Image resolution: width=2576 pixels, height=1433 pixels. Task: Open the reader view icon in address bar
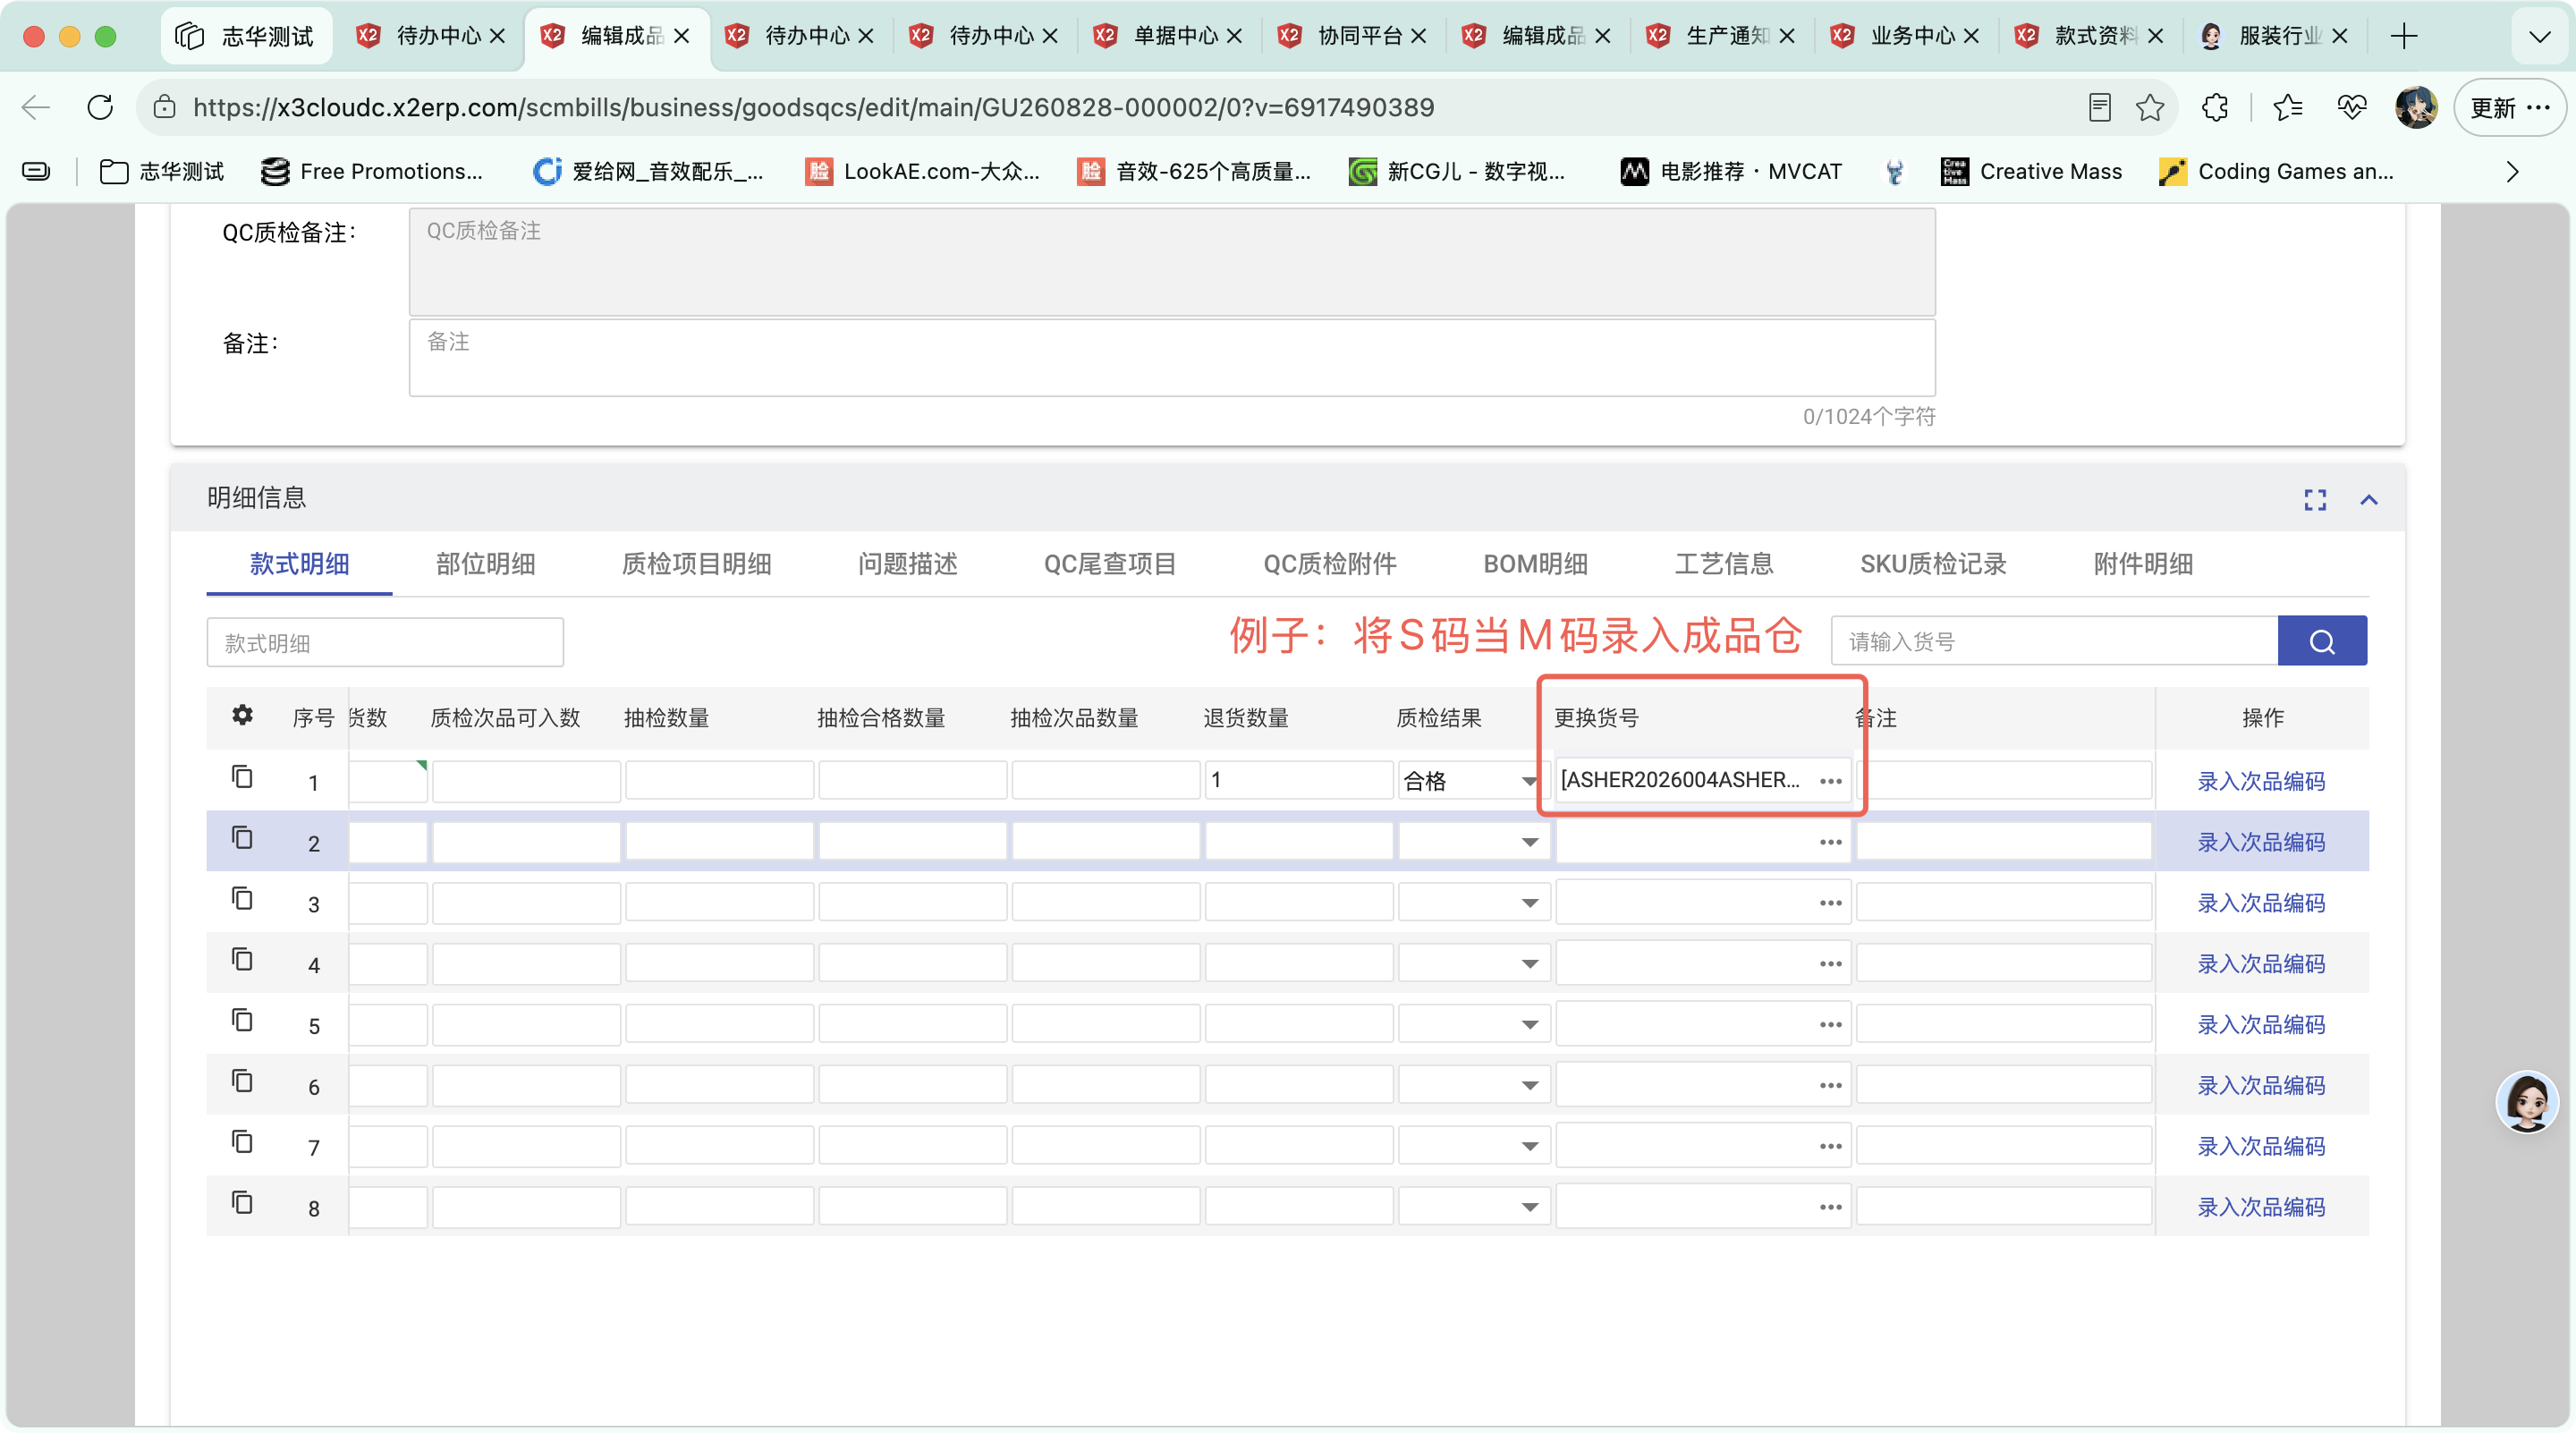point(2100,107)
